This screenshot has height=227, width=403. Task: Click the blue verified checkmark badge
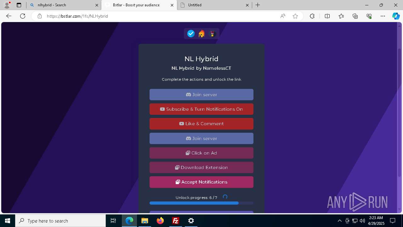191,34
